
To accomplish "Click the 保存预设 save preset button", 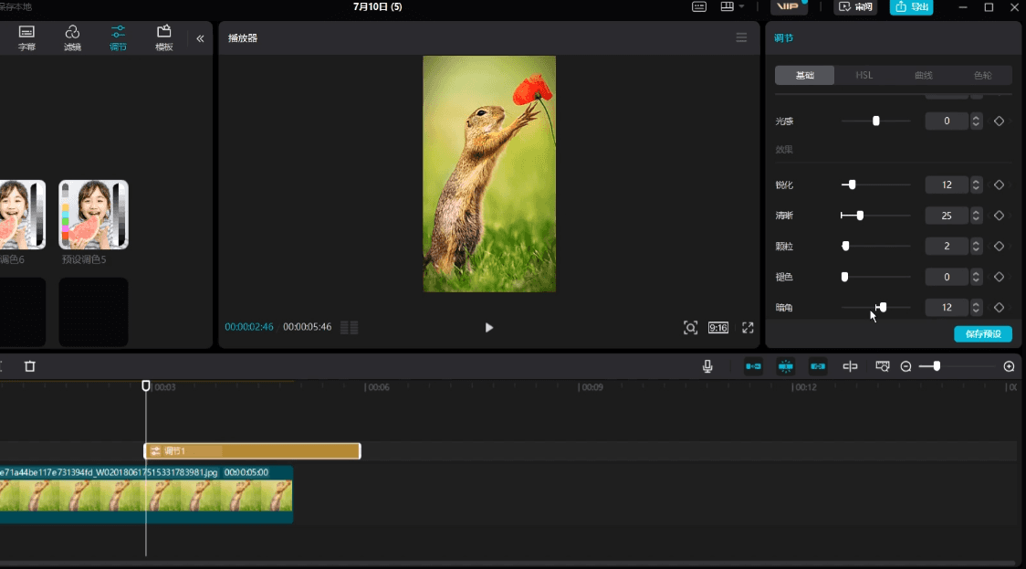I will (983, 334).
